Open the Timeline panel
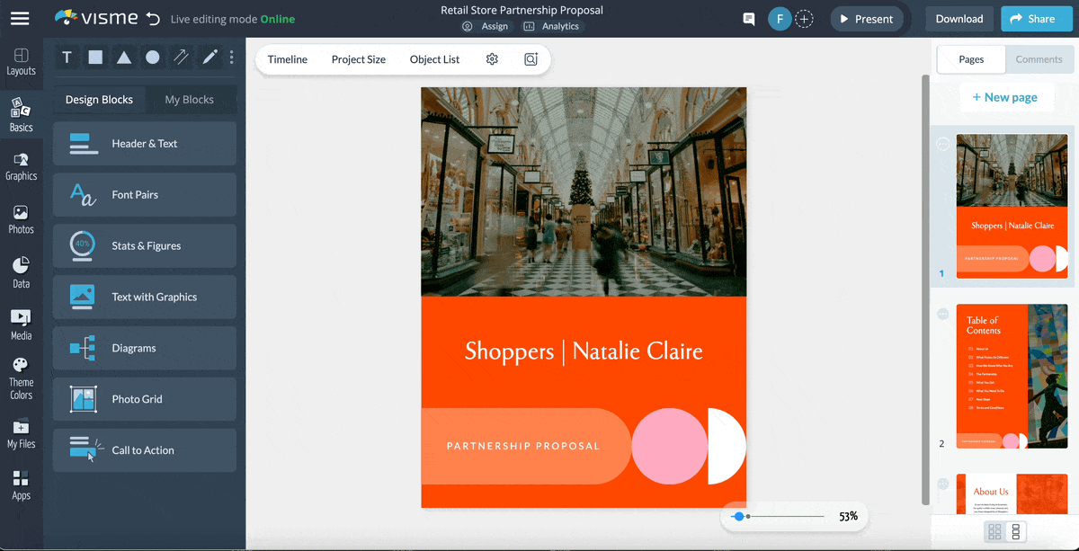The height and width of the screenshot is (551, 1079). [x=287, y=59]
